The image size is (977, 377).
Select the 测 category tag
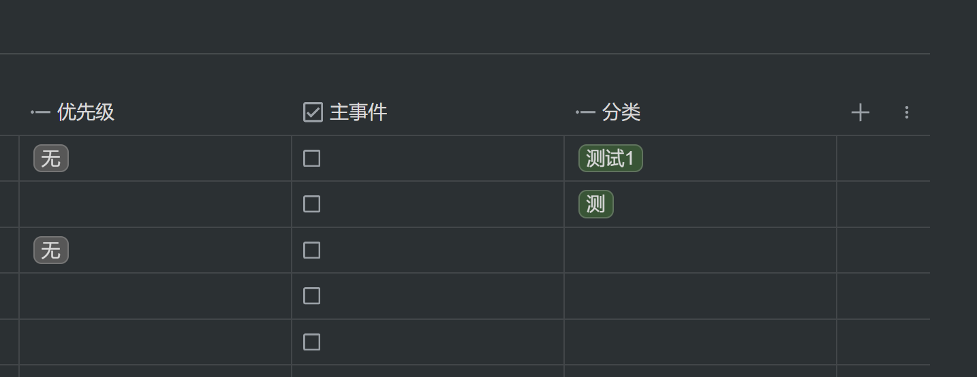(595, 204)
